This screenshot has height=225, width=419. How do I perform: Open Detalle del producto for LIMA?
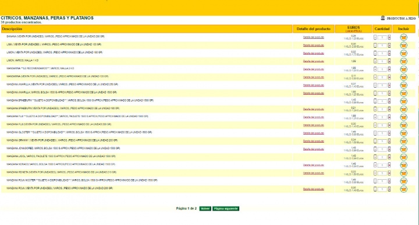(x=314, y=45)
